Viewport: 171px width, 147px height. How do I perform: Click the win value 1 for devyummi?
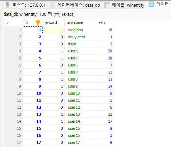105,37
